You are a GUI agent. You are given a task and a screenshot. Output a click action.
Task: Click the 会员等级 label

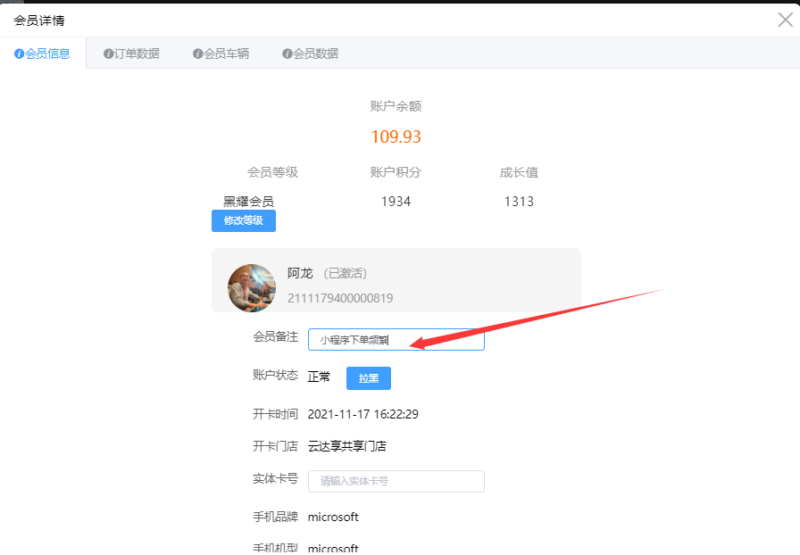point(272,172)
